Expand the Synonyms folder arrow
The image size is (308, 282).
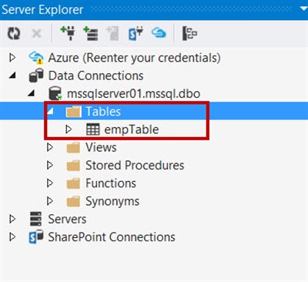pos(50,201)
